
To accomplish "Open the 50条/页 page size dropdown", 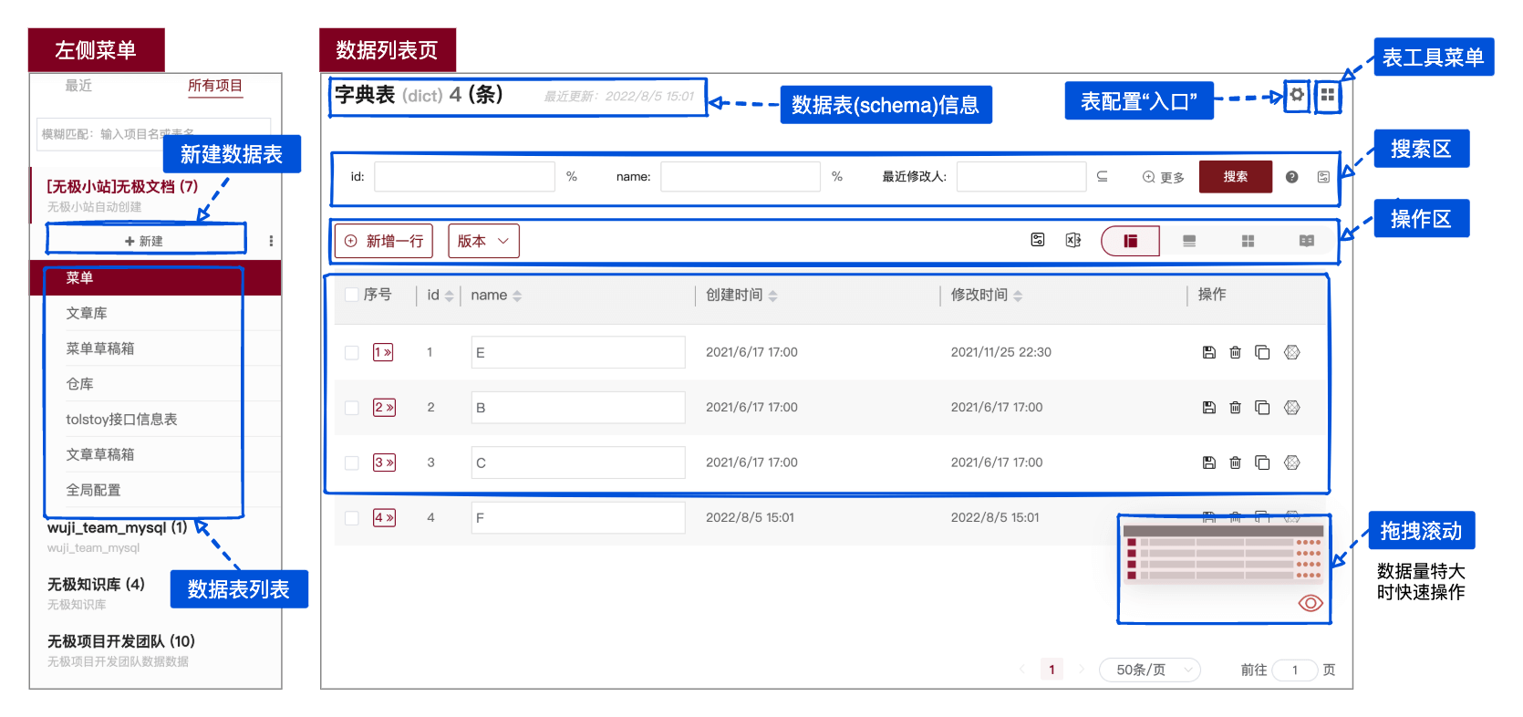I will 1150,670.
